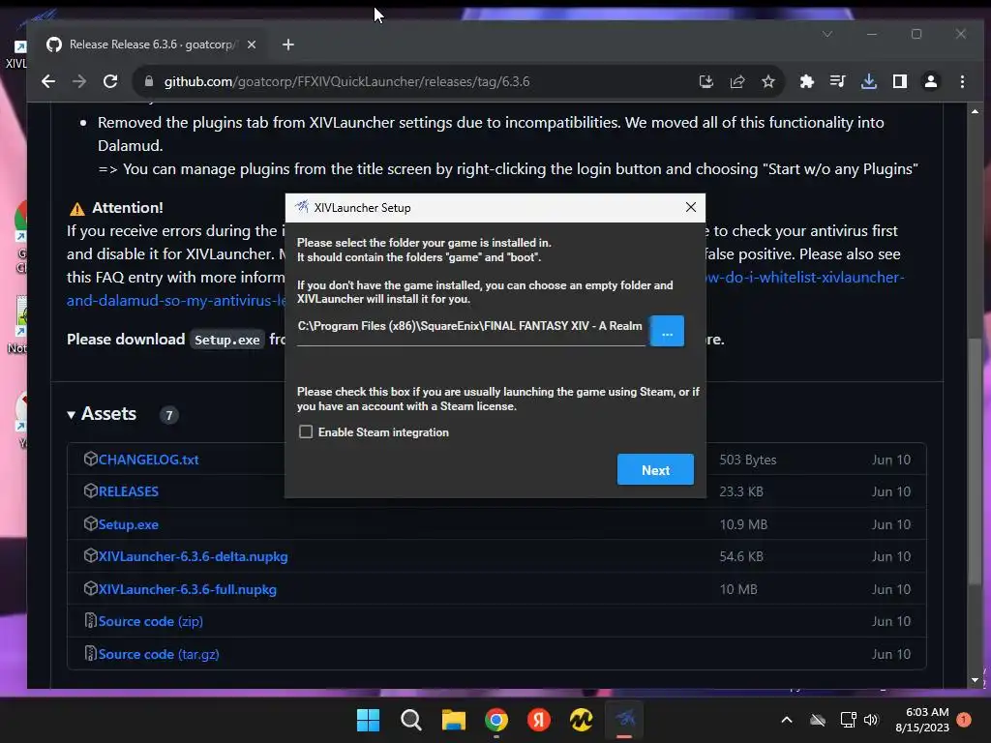Viewport: 991px width, 743px height.
Task: Open volume speaker tray icon
Action: [871, 720]
